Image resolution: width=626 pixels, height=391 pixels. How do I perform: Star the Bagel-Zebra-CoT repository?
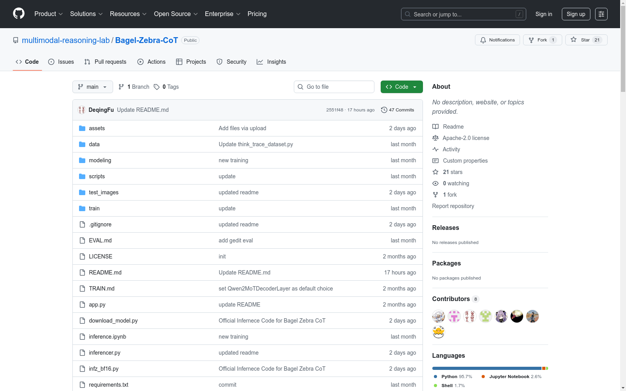[x=586, y=40]
